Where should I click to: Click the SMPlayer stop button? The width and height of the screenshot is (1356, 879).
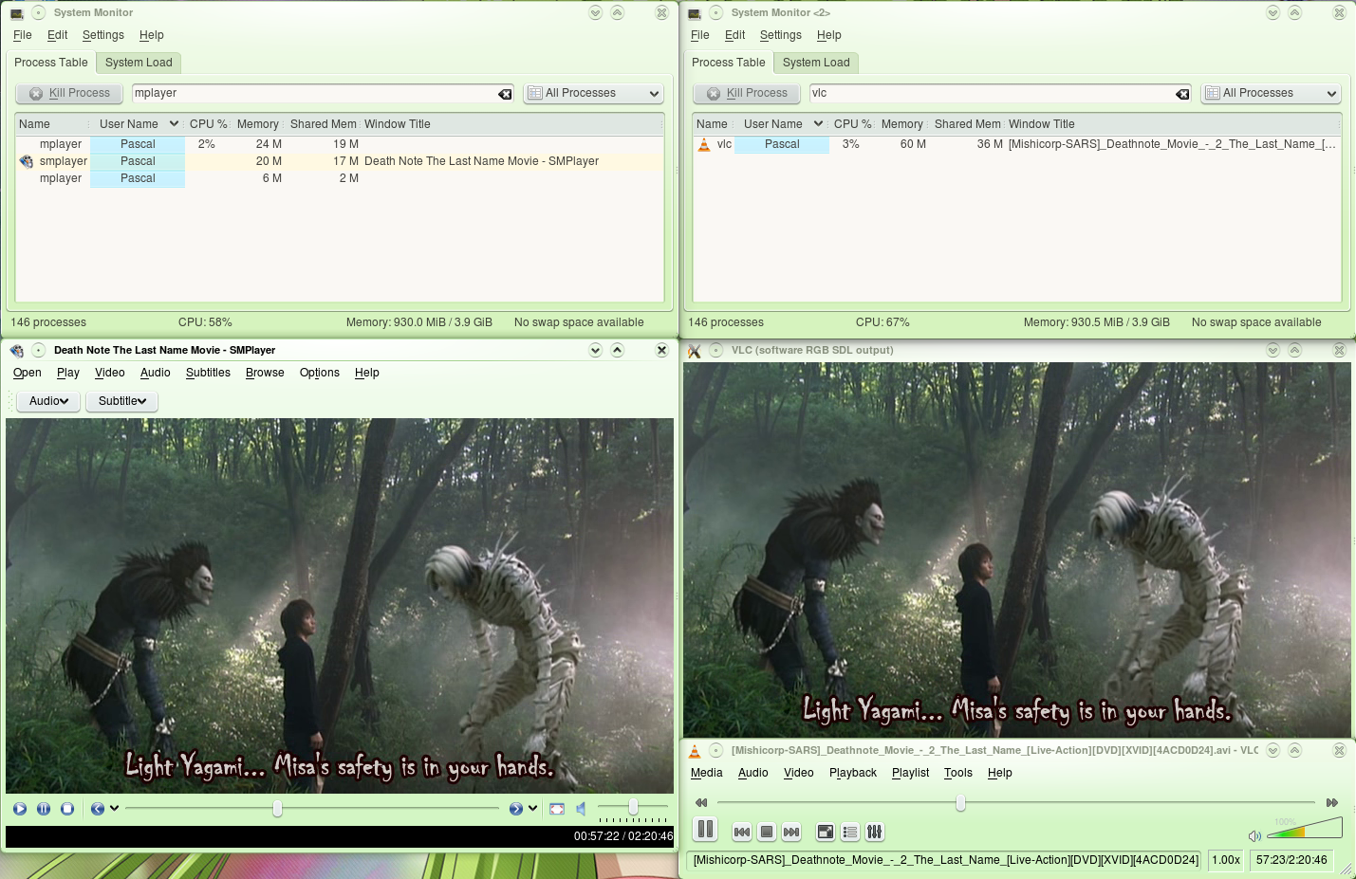[67, 809]
